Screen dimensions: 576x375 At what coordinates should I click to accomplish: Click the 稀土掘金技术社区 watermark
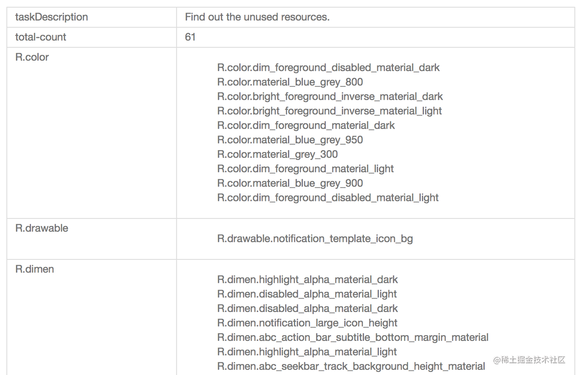point(529,360)
